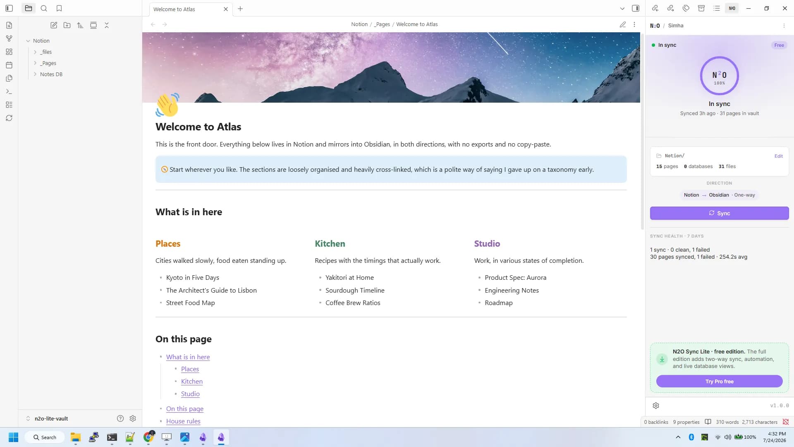Open the backlinks pane icon

click(x=655, y=8)
